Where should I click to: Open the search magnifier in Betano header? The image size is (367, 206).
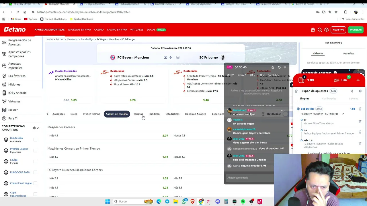coord(320,30)
